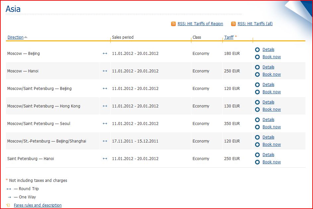The image size is (313, 209).
Task: Click the Fares rules note icon
Action: point(8,205)
